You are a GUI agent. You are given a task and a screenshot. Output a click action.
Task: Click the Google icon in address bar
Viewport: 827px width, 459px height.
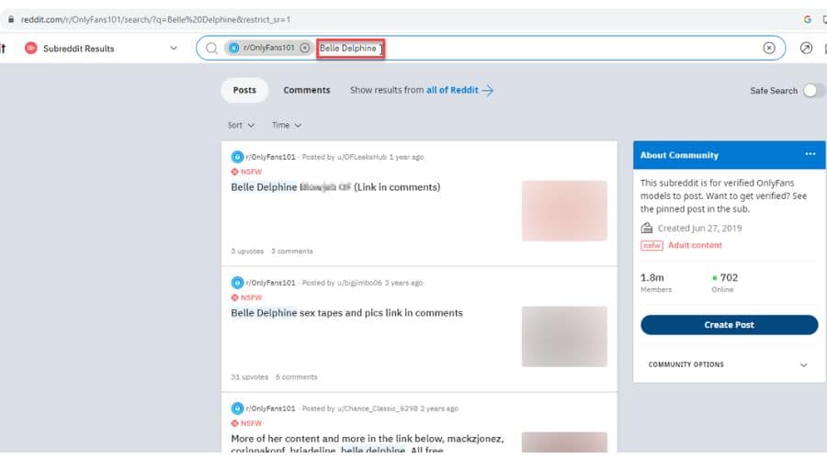click(807, 19)
